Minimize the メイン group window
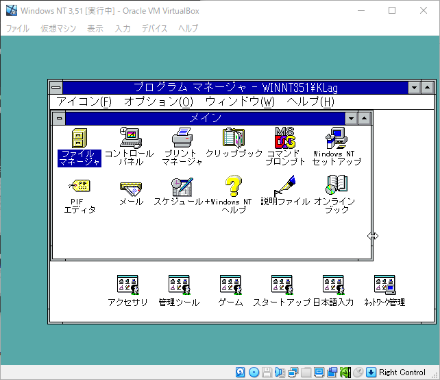The image size is (440, 380). [x=352, y=119]
